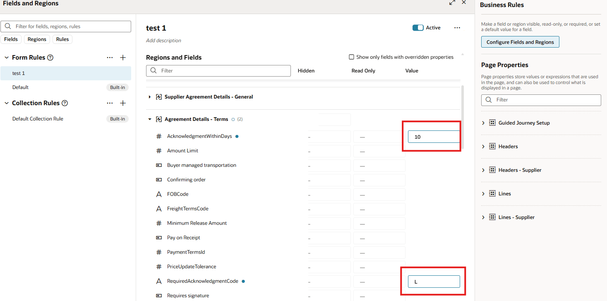This screenshot has height=301, width=607.
Task: Click the text-type icon beside FOBCode
Action: click(159, 194)
